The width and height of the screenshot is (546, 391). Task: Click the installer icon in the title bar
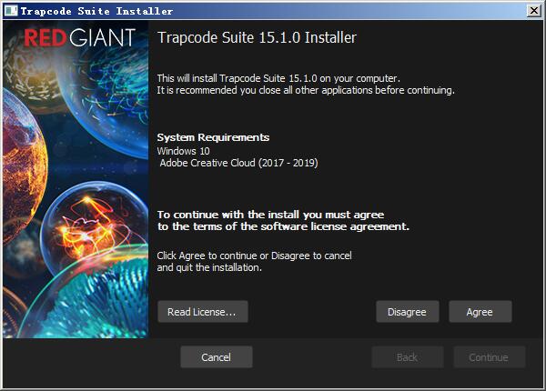pyautogui.click(x=11, y=11)
